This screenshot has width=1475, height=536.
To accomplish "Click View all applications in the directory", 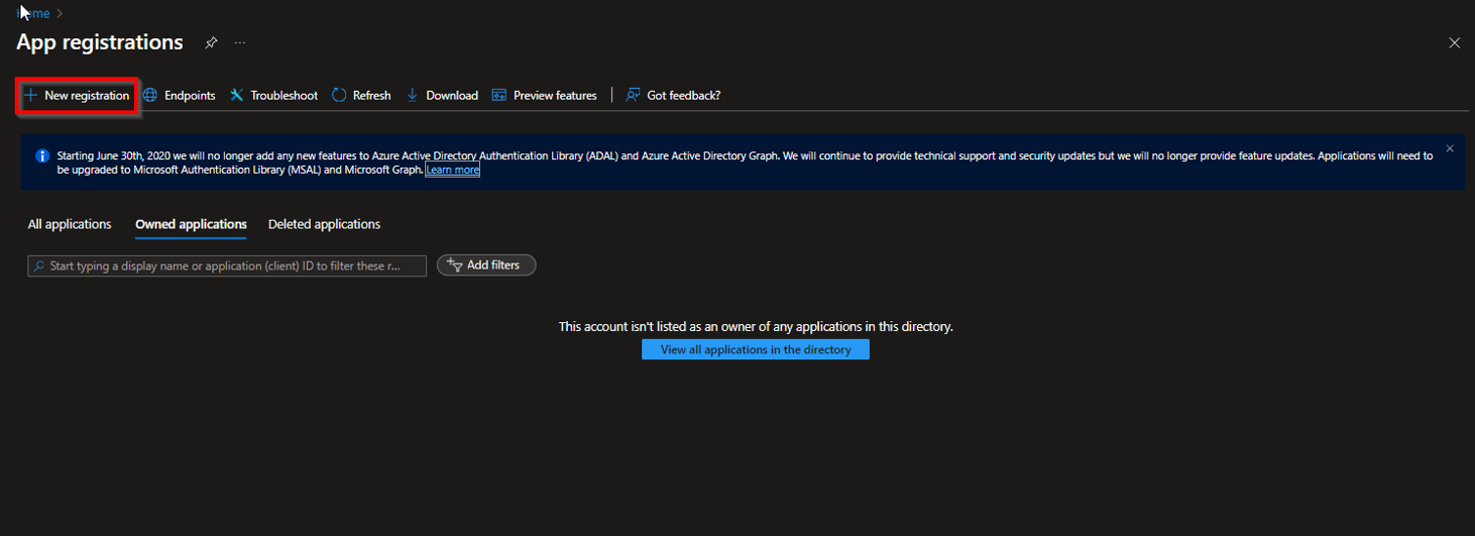I will 756,350.
